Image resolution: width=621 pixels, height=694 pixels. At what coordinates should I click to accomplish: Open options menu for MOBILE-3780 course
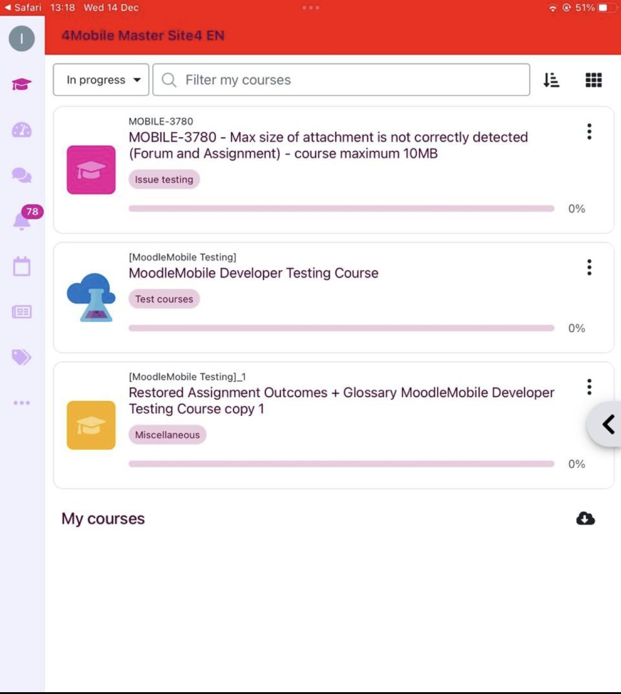coord(589,132)
